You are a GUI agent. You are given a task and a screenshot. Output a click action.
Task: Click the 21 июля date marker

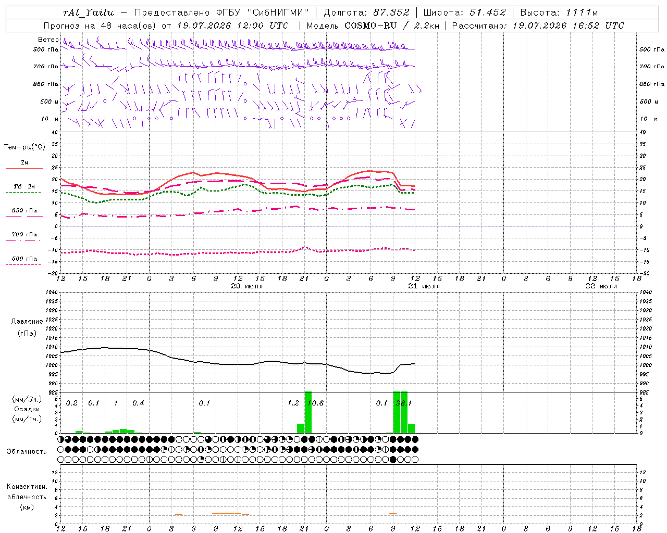click(x=424, y=286)
